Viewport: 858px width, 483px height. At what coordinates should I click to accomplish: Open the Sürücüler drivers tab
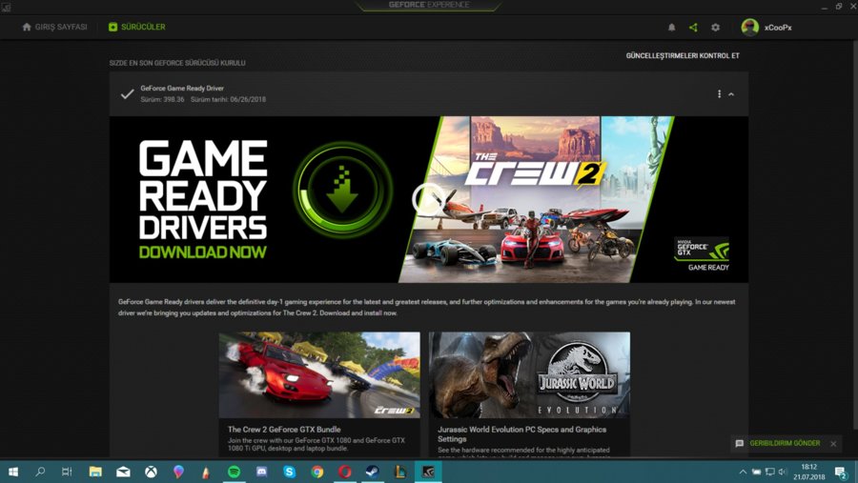(136, 27)
